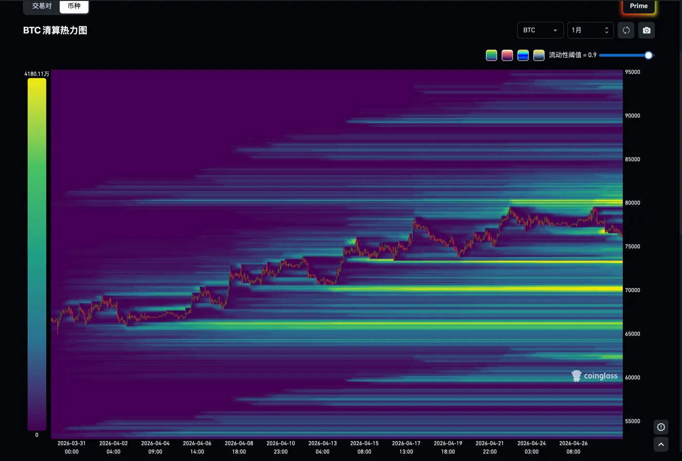The height and width of the screenshot is (461, 682).
Task: Click the 4180.11万 color scale maximum label
Action: (37, 74)
